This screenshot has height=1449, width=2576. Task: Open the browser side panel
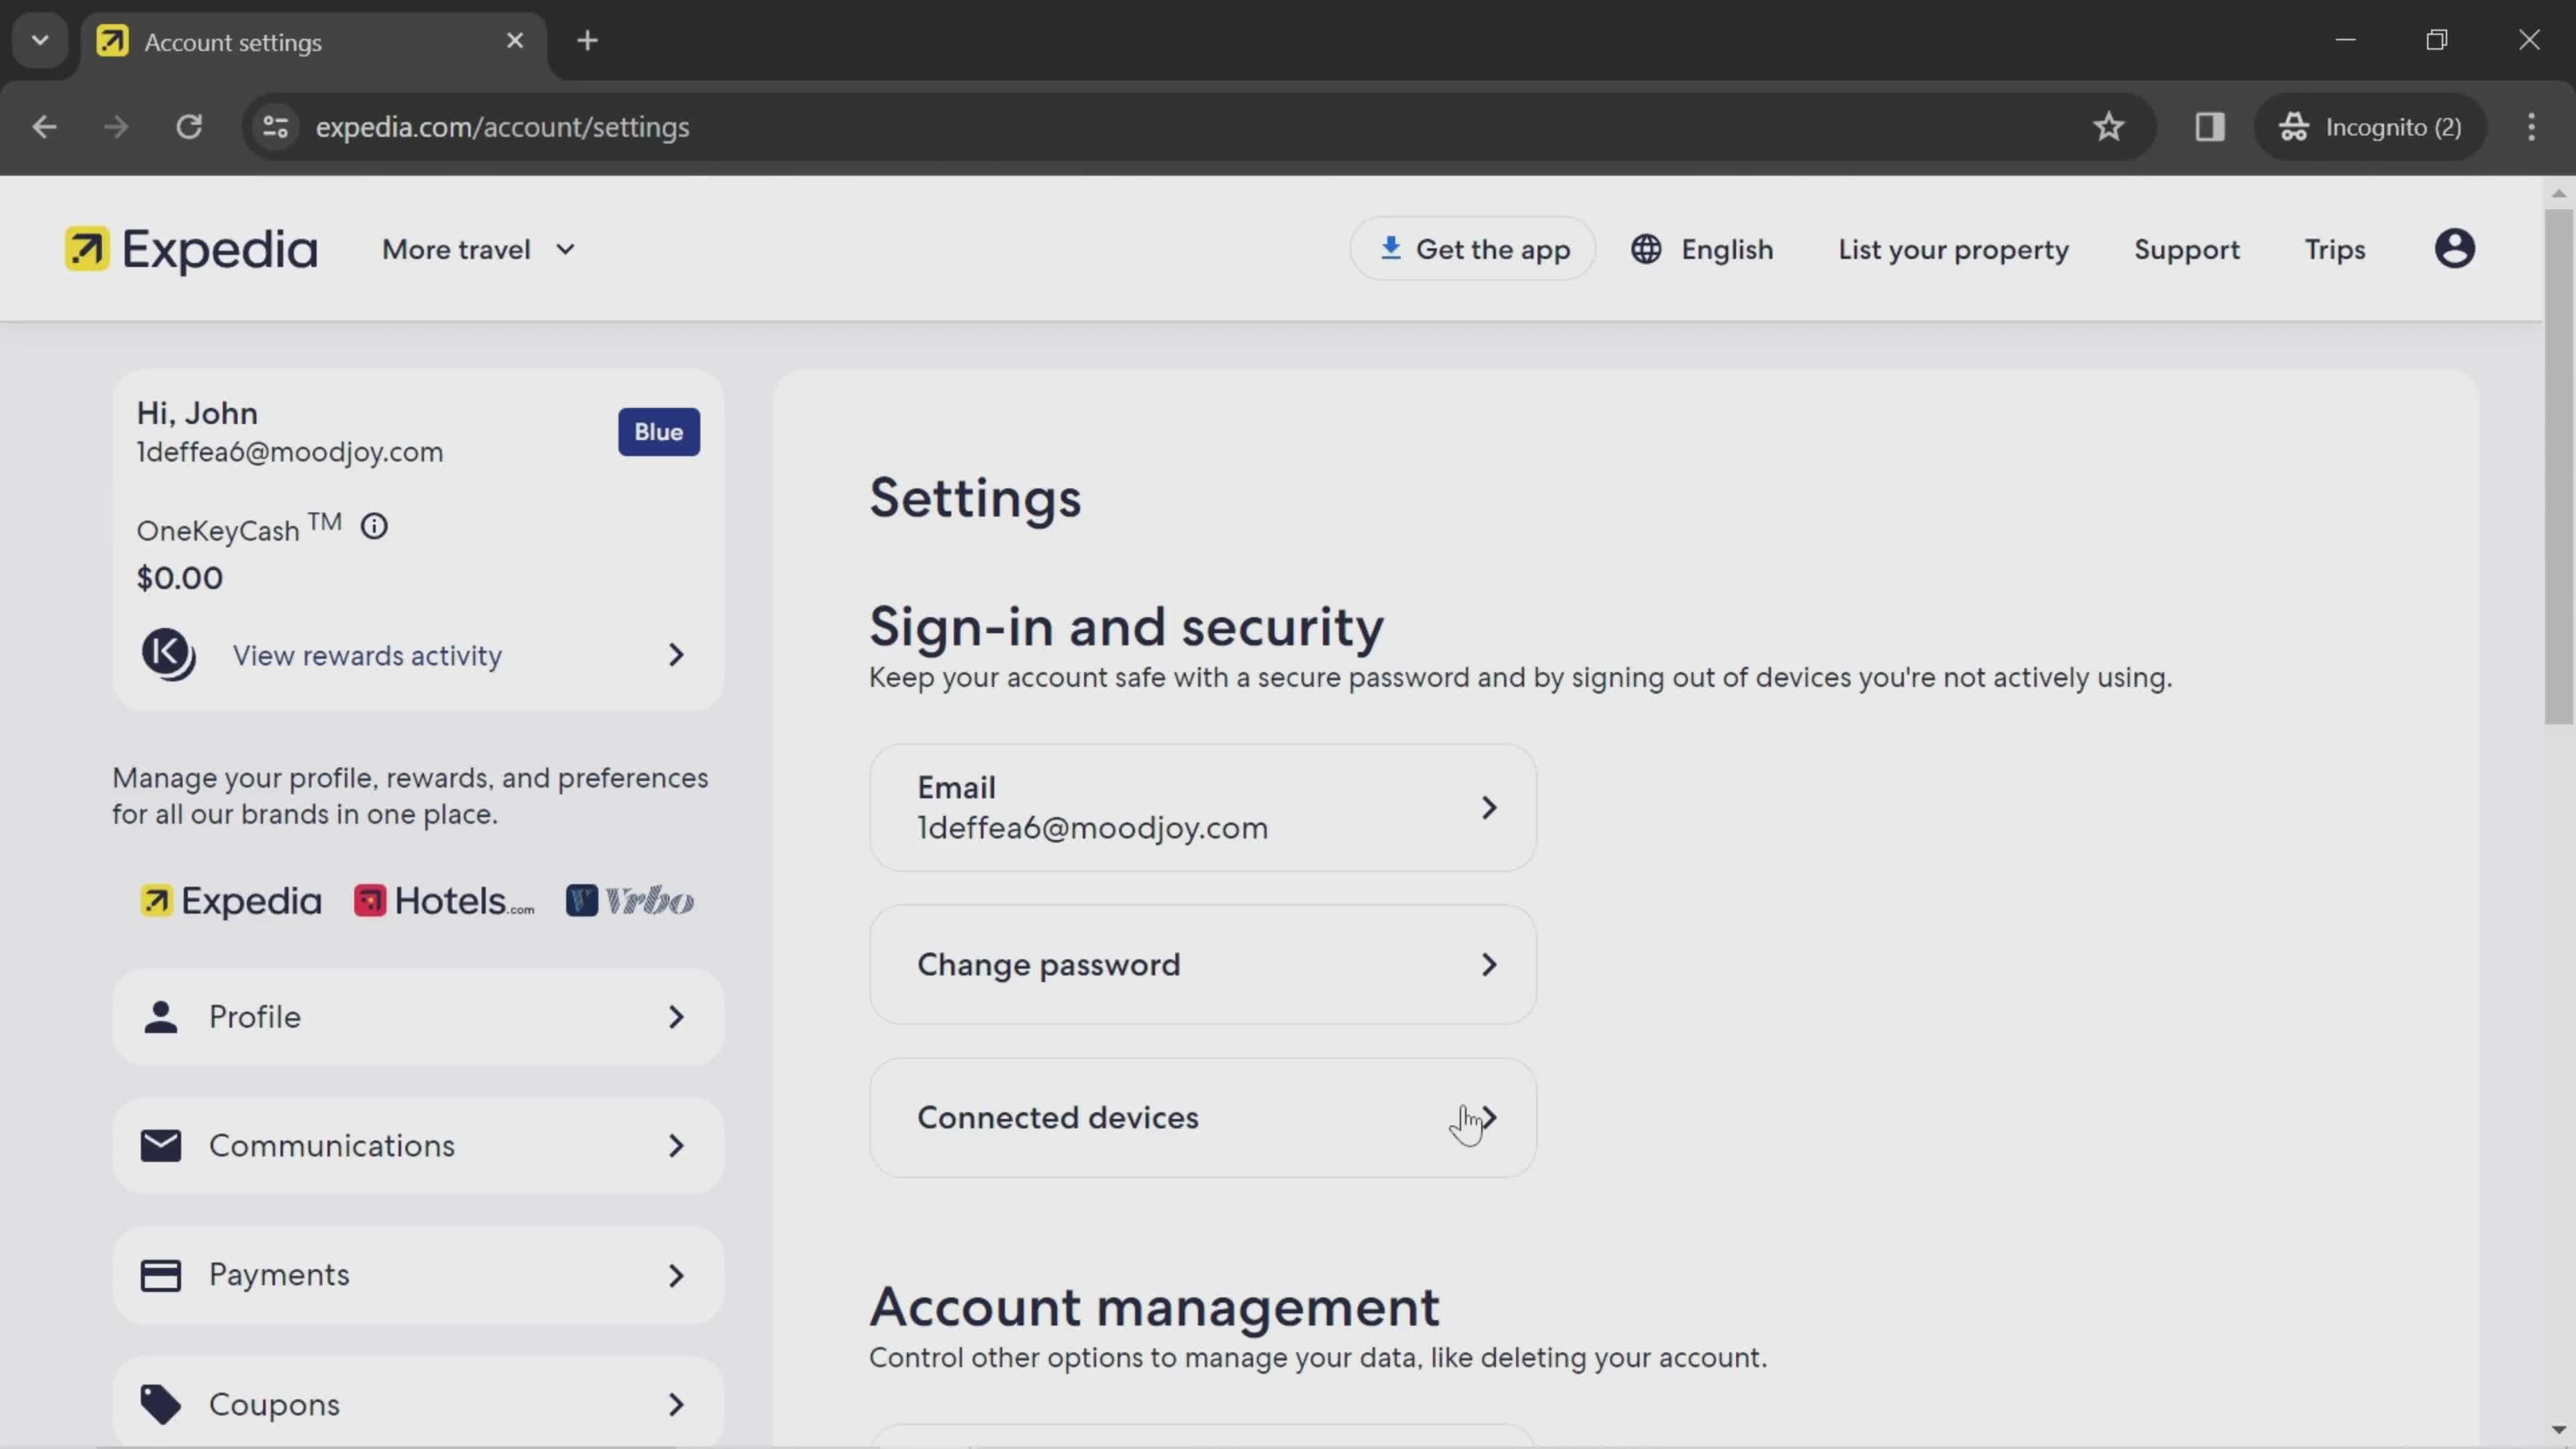pos(2209,127)
